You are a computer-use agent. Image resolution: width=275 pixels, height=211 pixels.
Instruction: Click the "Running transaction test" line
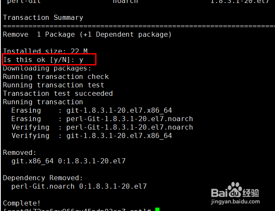click(x=53, y=85)
